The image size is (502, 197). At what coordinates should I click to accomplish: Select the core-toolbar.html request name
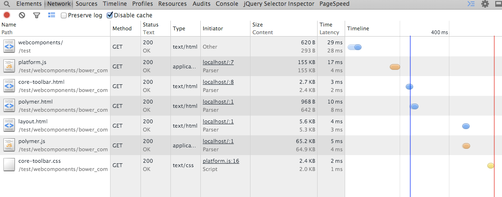(42, 82)
